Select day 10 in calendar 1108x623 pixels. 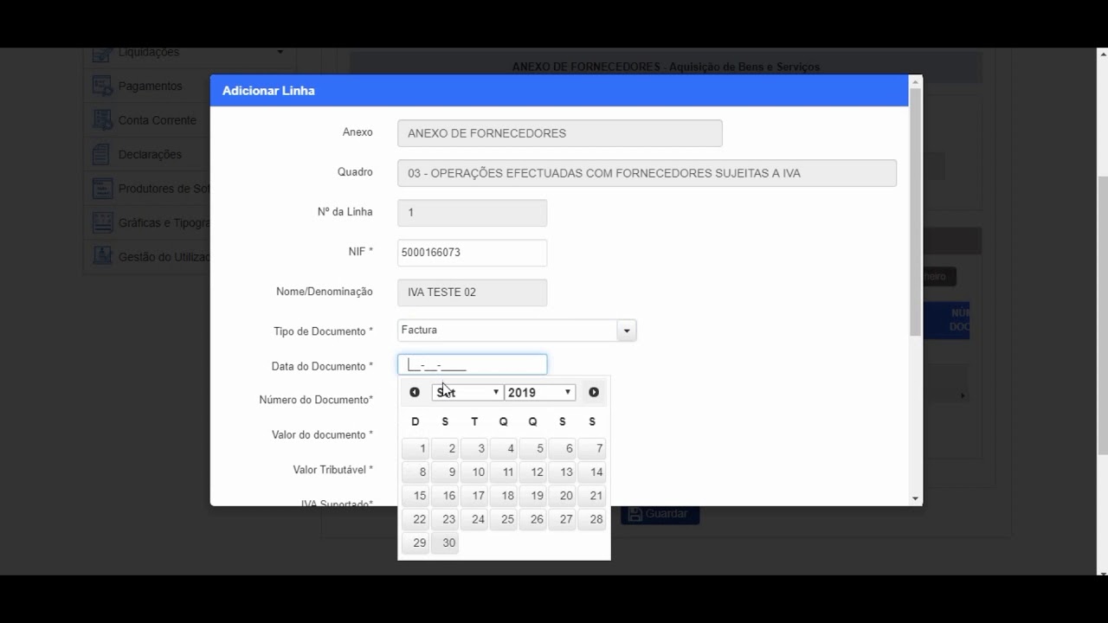474,472
